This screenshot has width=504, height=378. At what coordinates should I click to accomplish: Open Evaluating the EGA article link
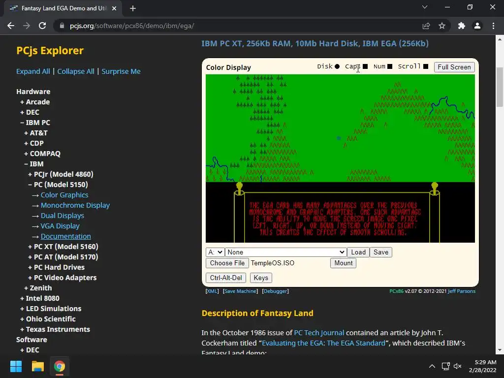tap(323, 343)
